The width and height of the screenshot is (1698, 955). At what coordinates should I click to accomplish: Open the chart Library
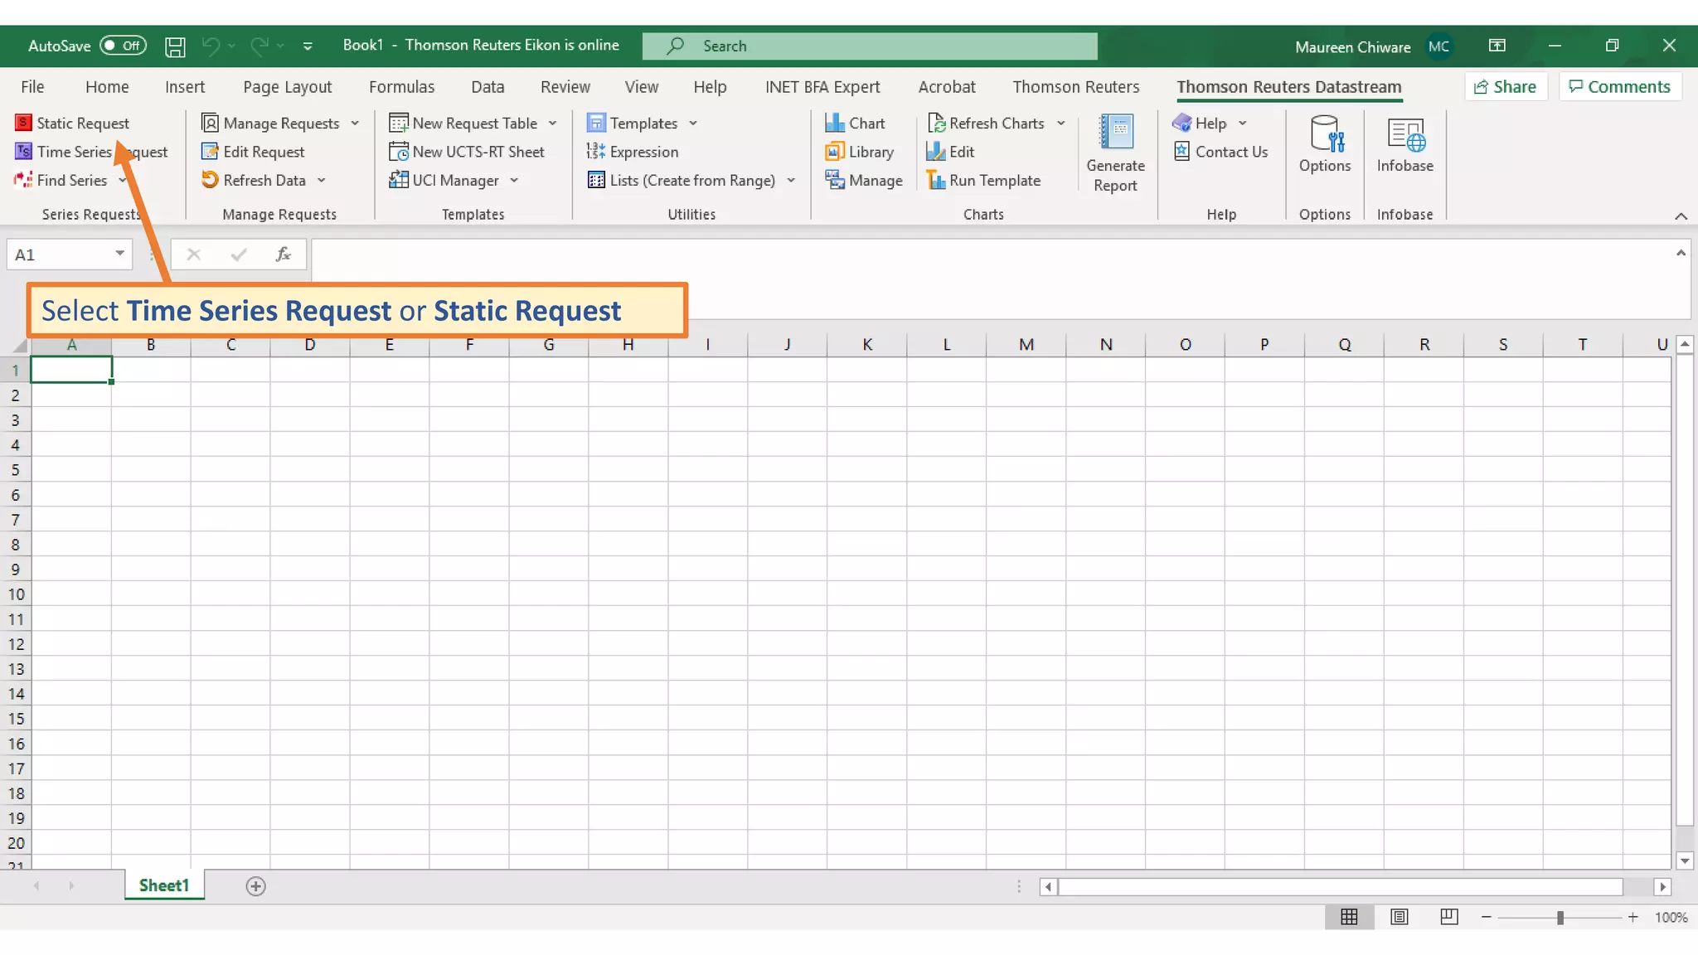[x=860, y=152]
